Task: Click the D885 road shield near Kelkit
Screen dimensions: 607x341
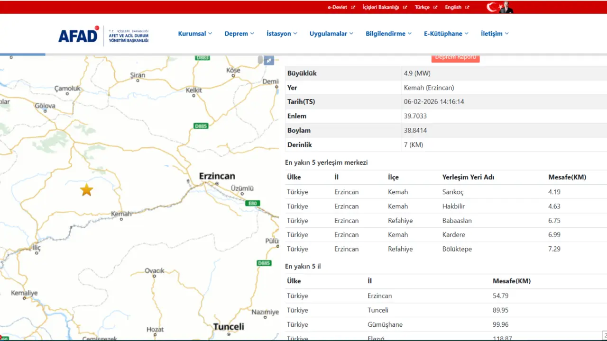Action: 201,126
